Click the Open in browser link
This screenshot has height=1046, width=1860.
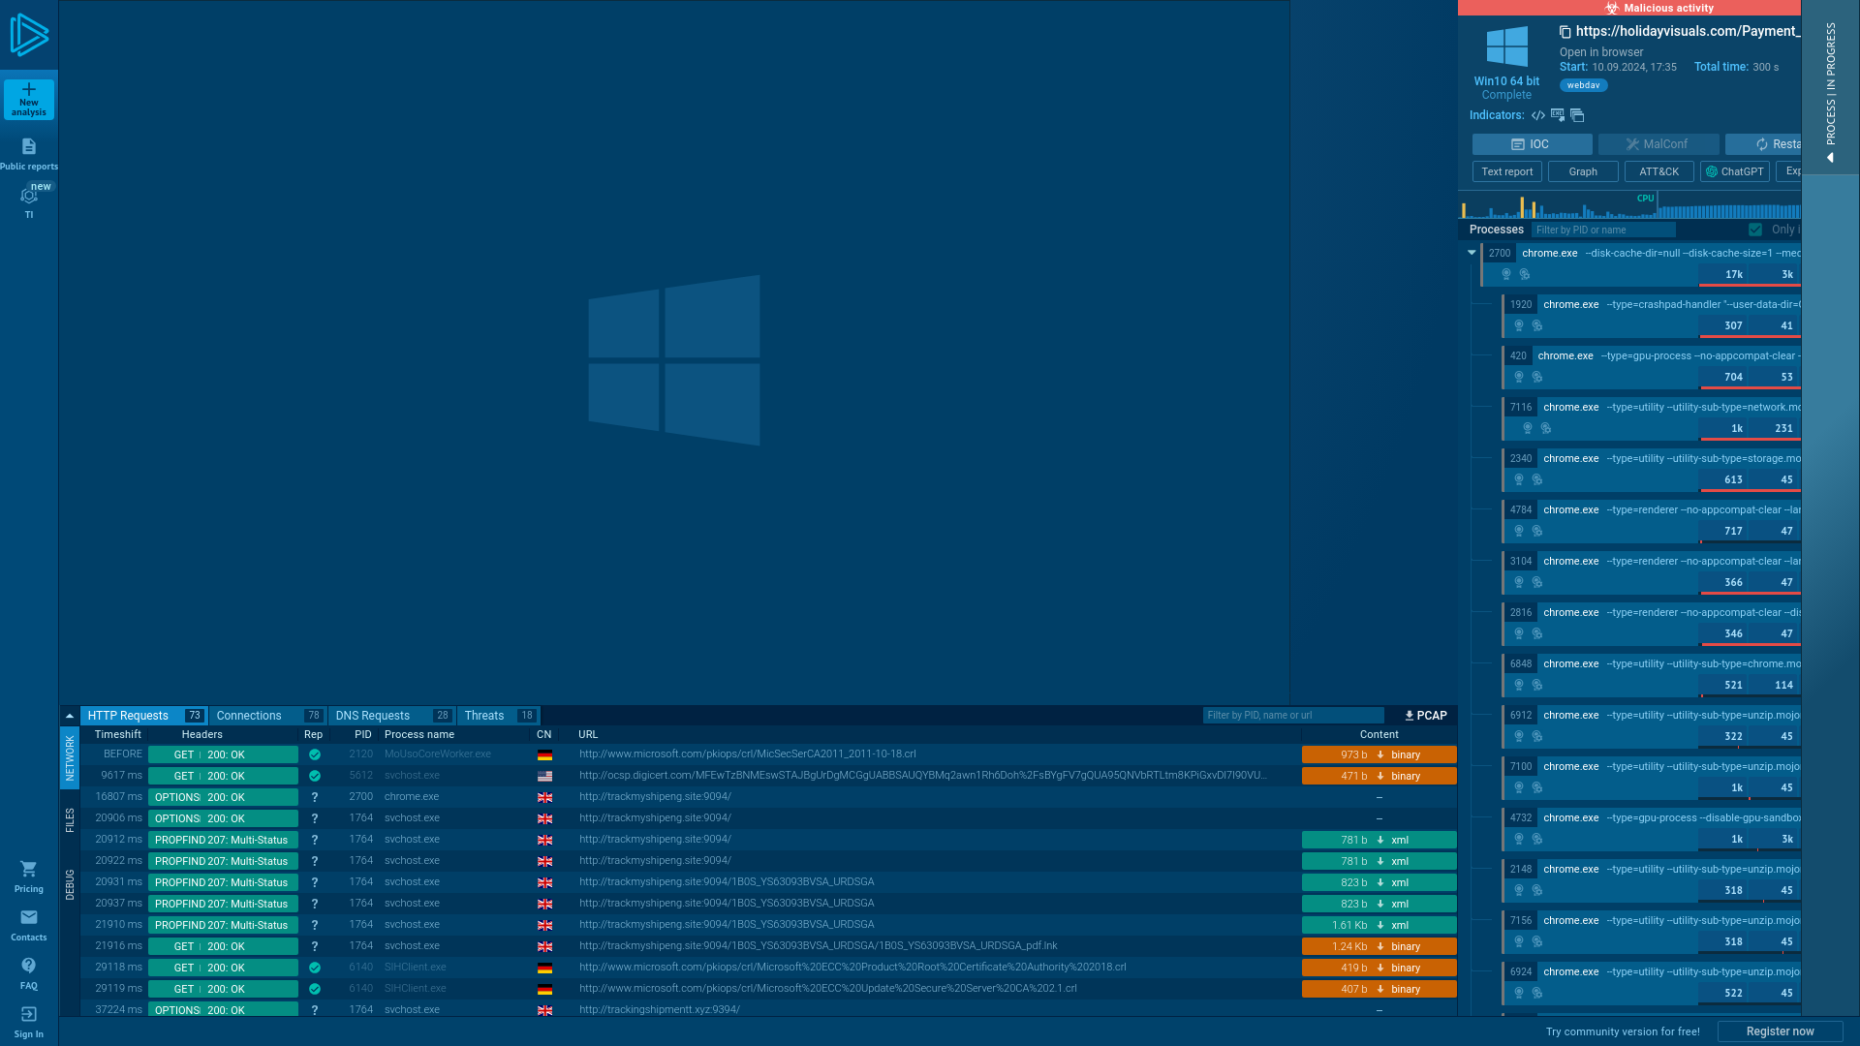click(x=1601, y=52)
